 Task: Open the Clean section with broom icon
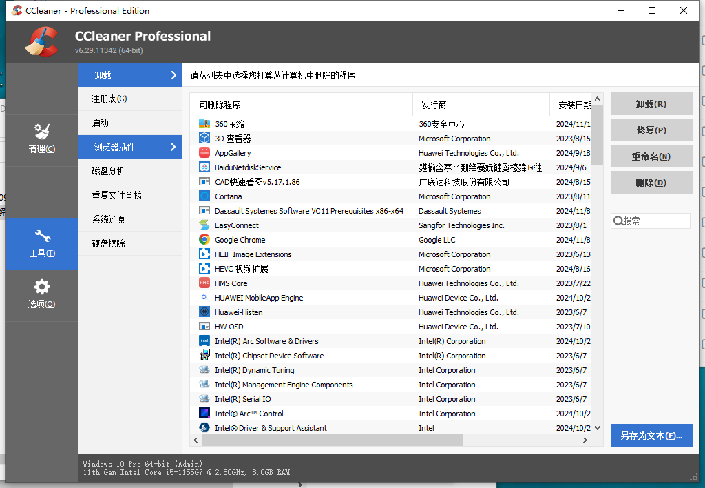pyautogui.click(x=42, y=140)
